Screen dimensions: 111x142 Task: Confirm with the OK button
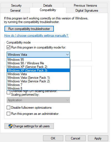53,138
